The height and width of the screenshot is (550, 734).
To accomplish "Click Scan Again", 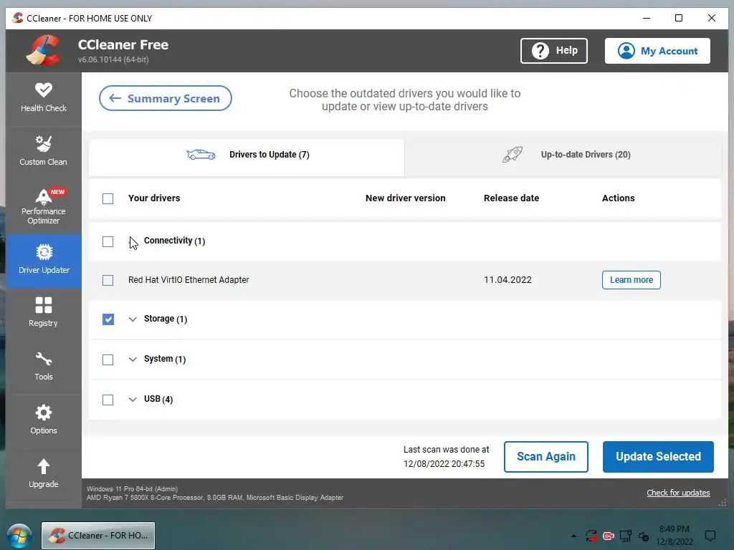I will coord(545,456).
